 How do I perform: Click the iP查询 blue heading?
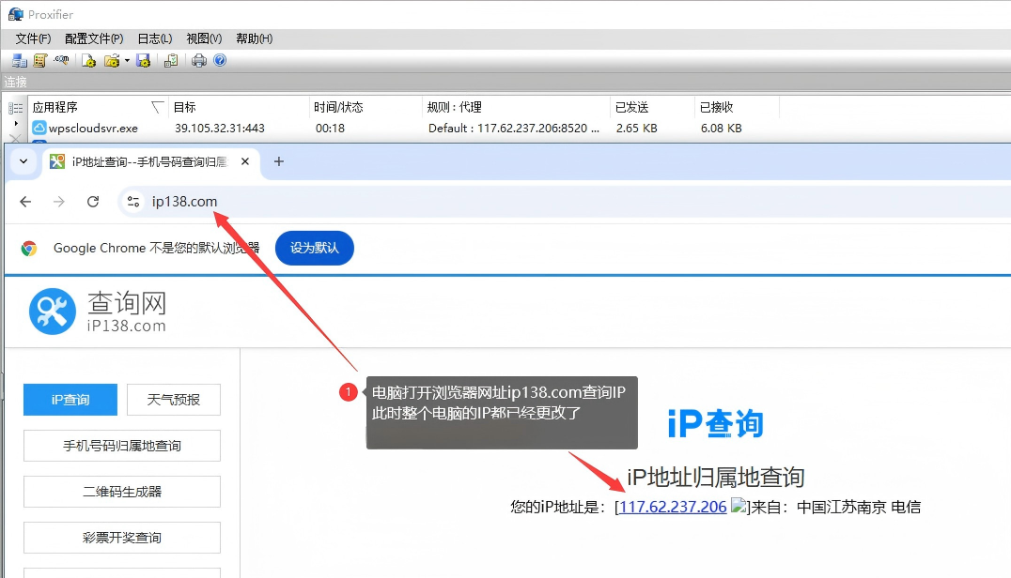716,423
